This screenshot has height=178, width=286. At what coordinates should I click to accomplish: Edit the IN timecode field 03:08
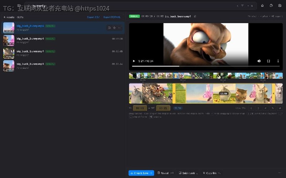140,108
